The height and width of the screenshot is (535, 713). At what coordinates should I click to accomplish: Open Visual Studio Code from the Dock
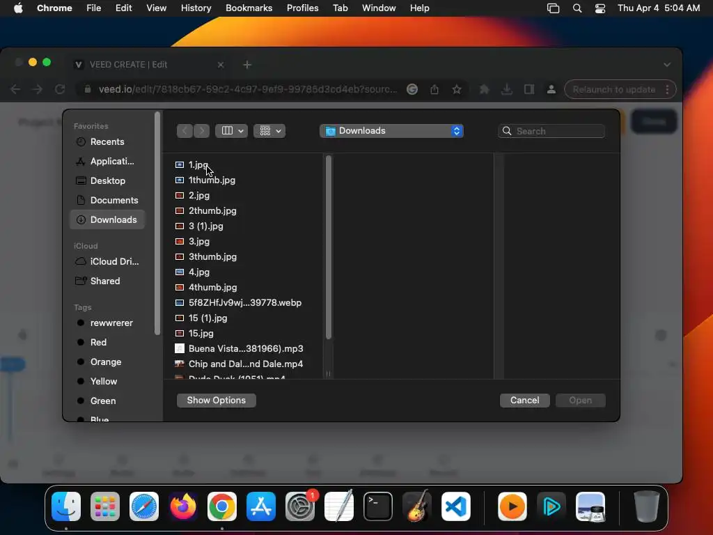[x=456, y=506]
